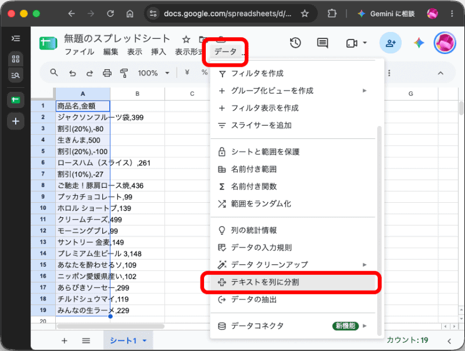Rename title 無題のスプレッドシート
The height and width of the screenshot is (351, 465).
[x=117, y=38]
